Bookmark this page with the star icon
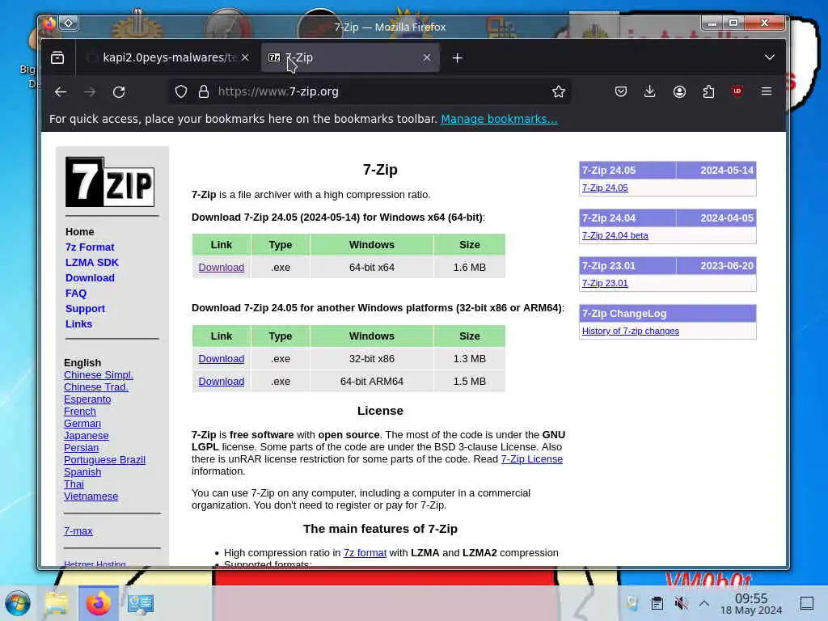Viewport: 828px width, 621px height. pos(558,92)
